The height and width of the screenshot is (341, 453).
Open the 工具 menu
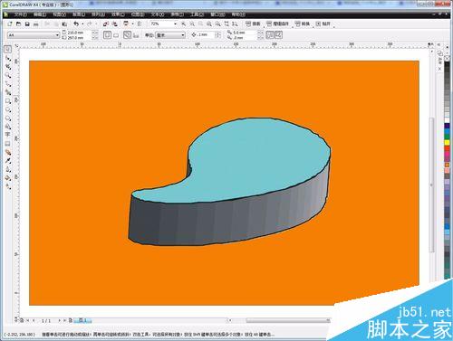(x=197, y=14)
